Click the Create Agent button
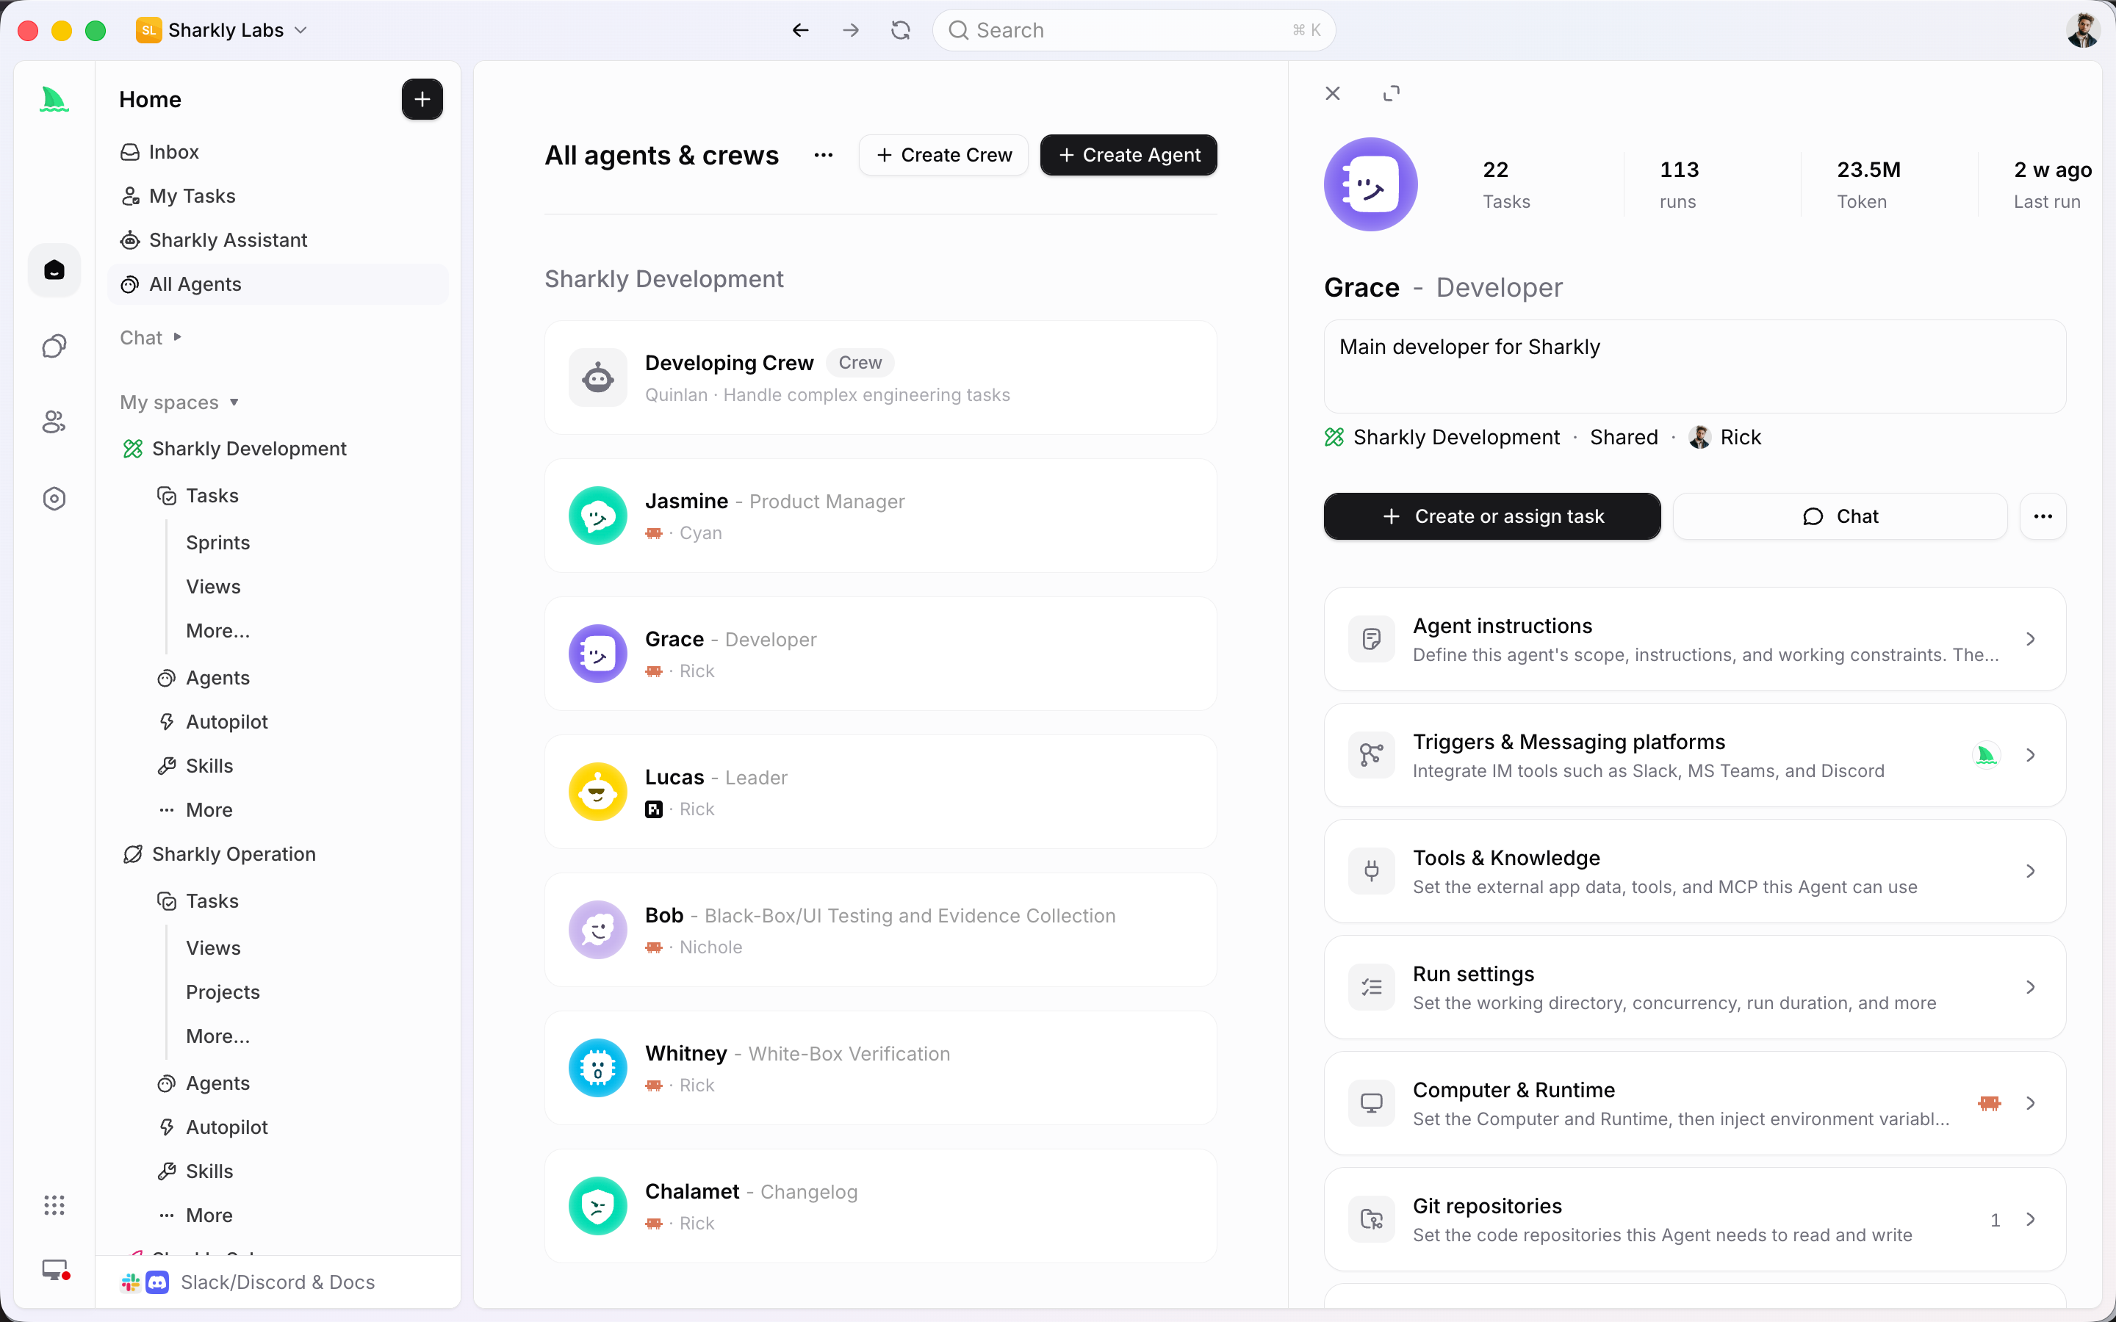Viewport: 2116px width, 1322px height. click(x=1128, y=155)
